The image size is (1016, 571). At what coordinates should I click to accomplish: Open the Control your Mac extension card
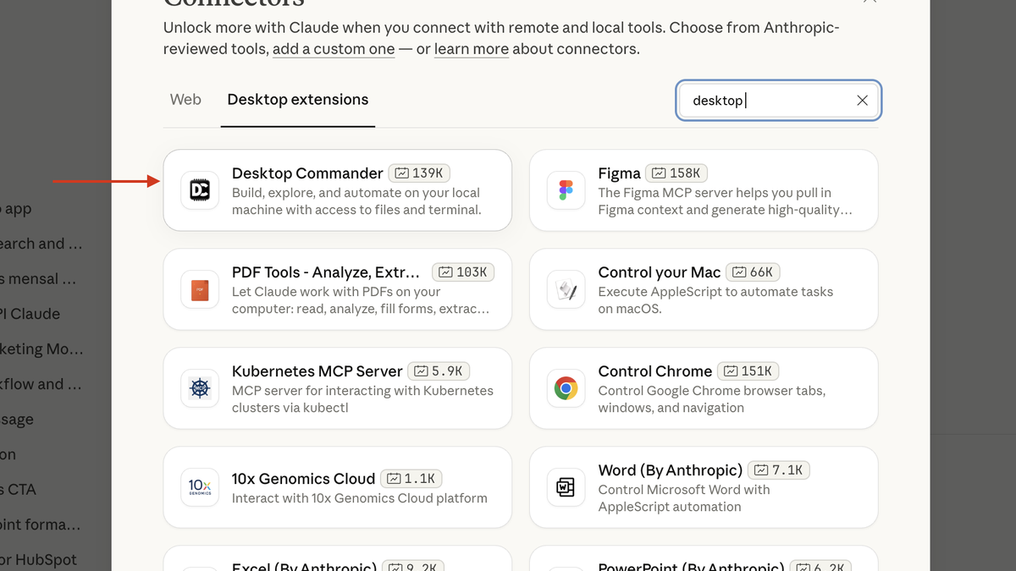[x=704, y=289]
